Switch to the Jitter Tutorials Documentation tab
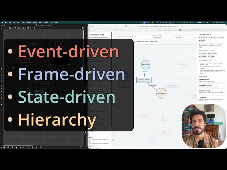227x170 pixels. point(192,30)
